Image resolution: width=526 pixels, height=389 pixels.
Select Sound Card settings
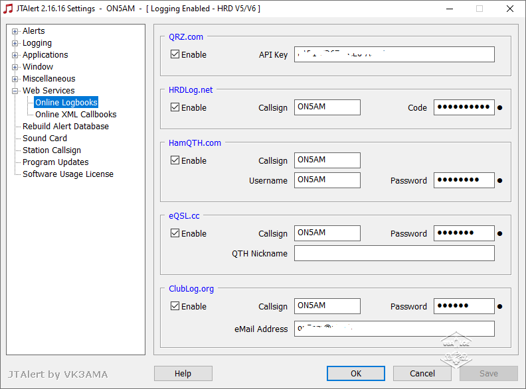click(x=44, y=139)
